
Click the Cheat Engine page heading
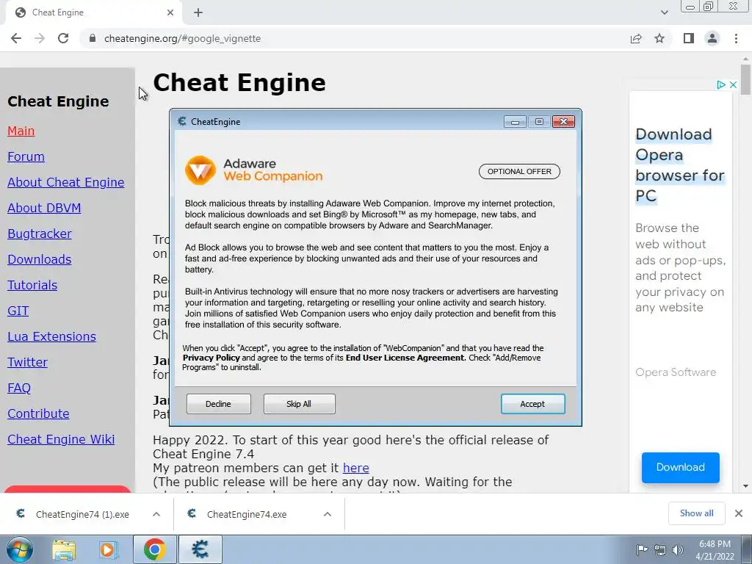239,82
